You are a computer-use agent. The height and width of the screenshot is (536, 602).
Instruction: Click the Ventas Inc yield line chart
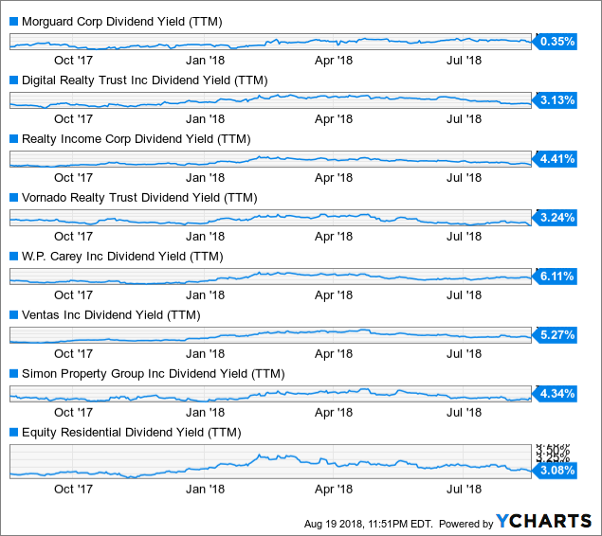(x=271, y=335)
